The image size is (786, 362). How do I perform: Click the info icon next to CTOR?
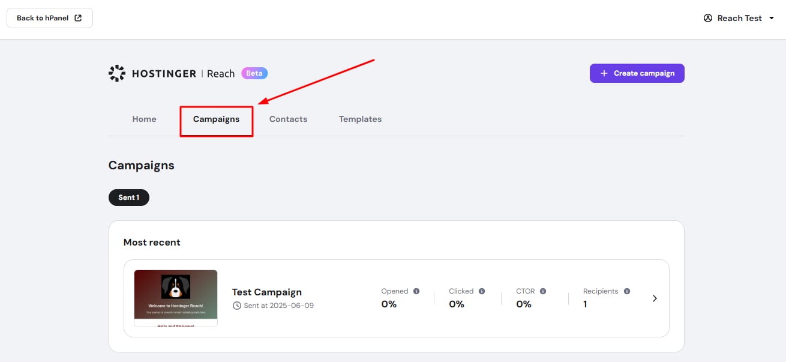[x=543, y=291]
